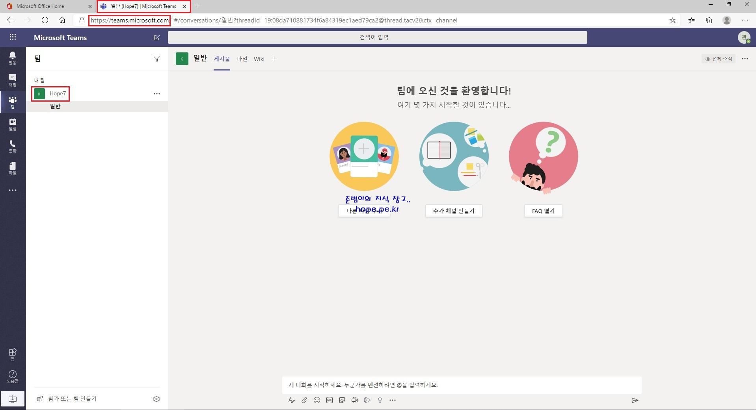Screen dimensions: 756x410
Task: Open the Chat (채팅) section in sidebar
Action: tap(13, 80)
